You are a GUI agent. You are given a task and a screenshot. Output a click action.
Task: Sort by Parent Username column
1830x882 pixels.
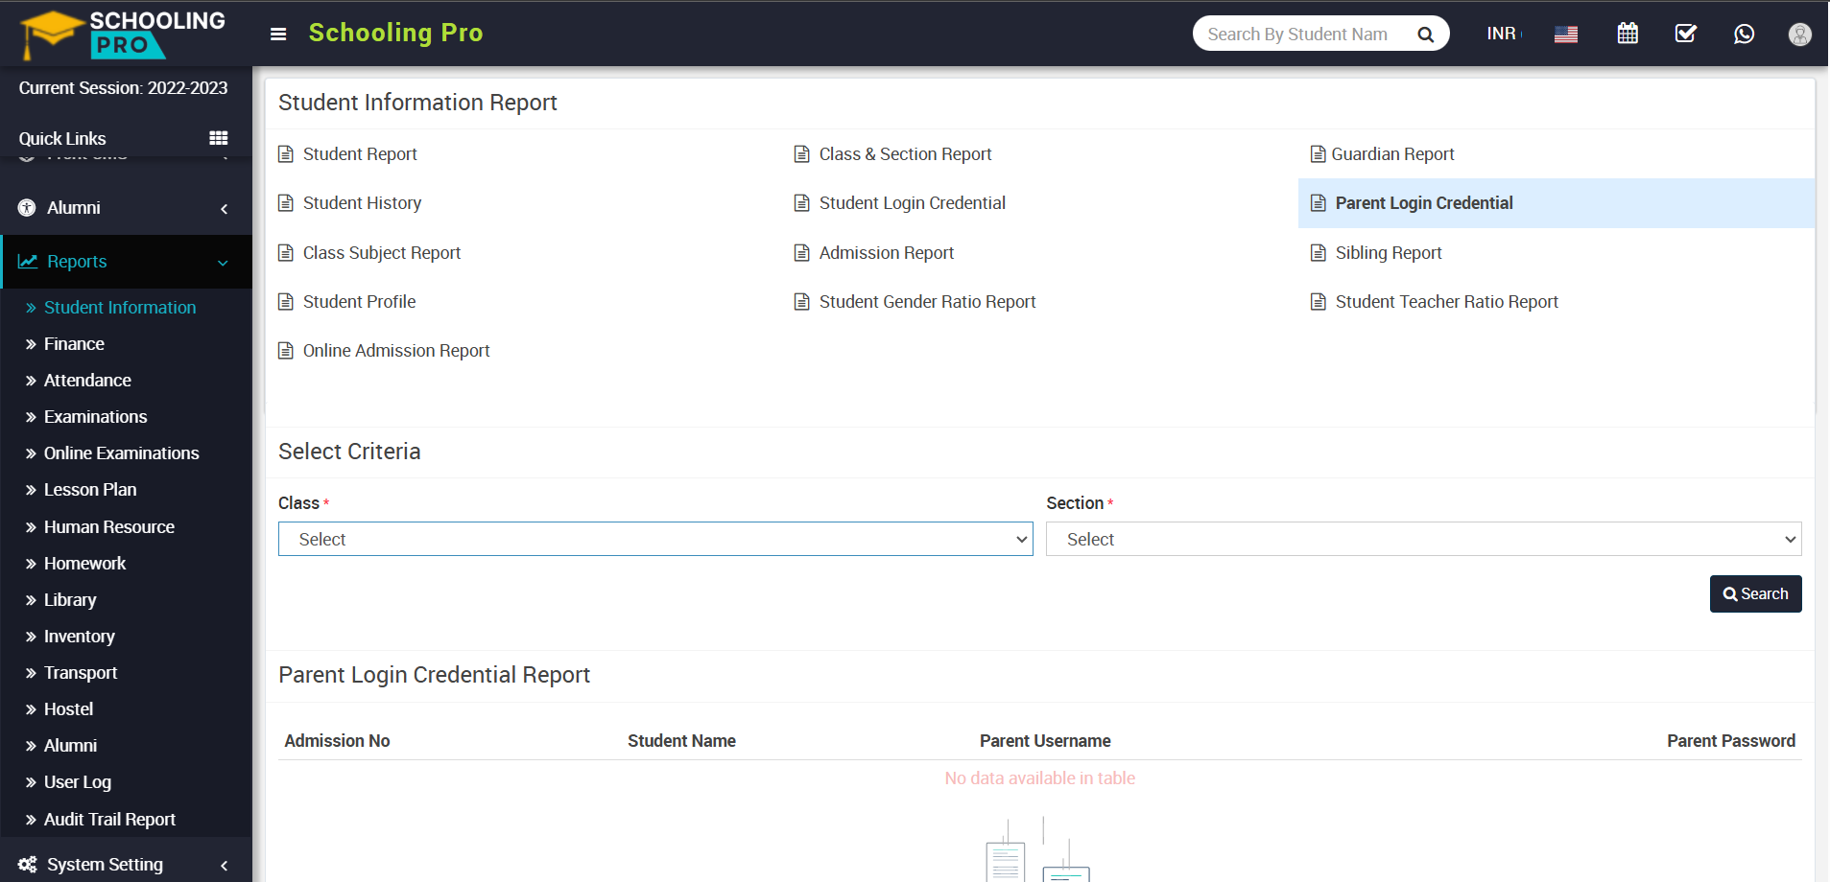point(1045,741)
